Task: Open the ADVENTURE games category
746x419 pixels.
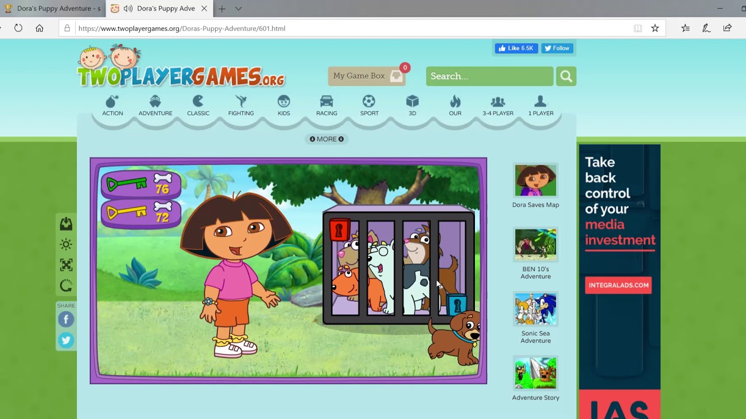Action: [x=155, y=105]
